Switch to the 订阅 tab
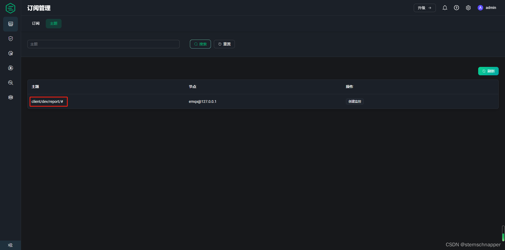This screenshot has height=250, width=505. pos(36,23)
